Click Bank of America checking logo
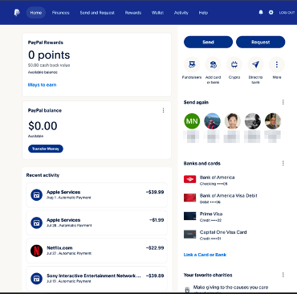 (189, 179)
